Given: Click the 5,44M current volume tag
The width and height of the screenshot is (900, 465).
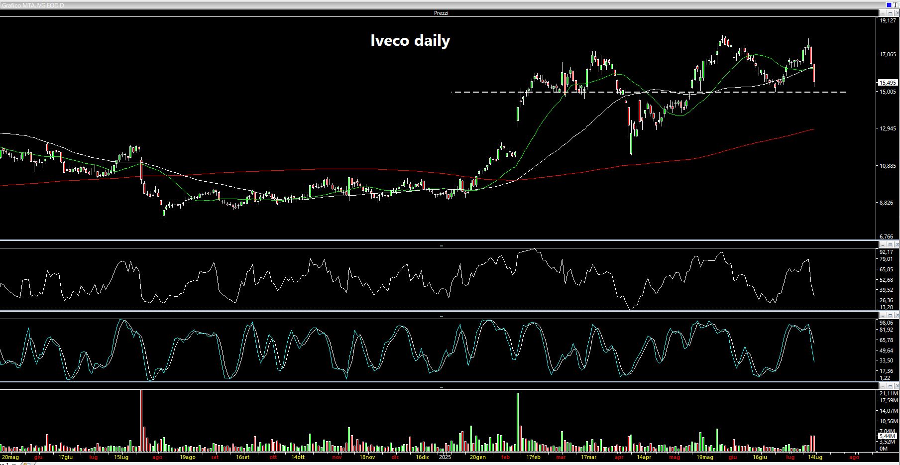Looking at the screenshot, I should 888,436.
